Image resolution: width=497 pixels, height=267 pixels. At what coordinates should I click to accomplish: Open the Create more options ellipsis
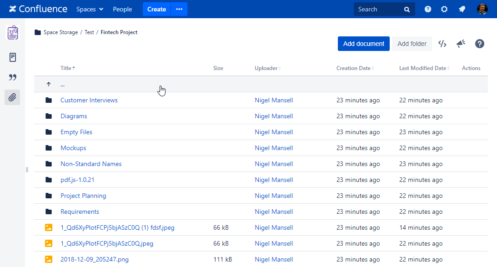[179, 9]
